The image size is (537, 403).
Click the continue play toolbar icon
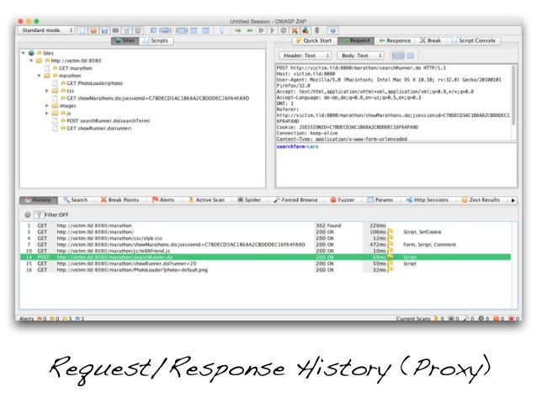point(272,30)
